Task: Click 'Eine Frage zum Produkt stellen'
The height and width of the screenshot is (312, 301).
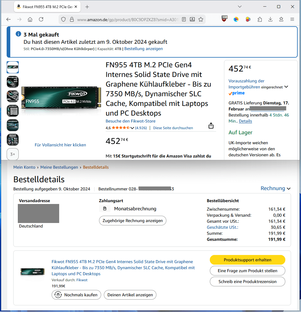Action: point(248,271)
